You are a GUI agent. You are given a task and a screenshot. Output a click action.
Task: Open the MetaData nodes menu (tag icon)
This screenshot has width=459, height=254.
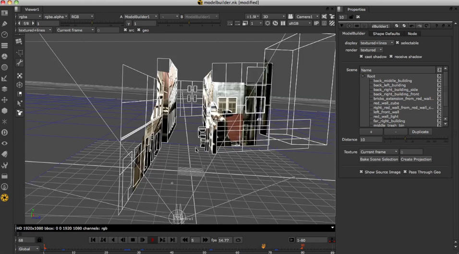pyautogui.click(x=5, y=154)
